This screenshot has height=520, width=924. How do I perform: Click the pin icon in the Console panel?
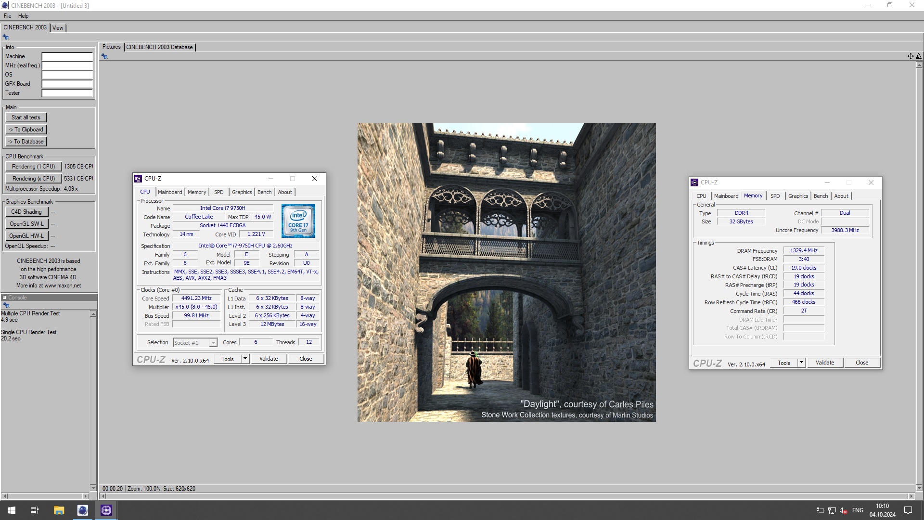[6, 305]
